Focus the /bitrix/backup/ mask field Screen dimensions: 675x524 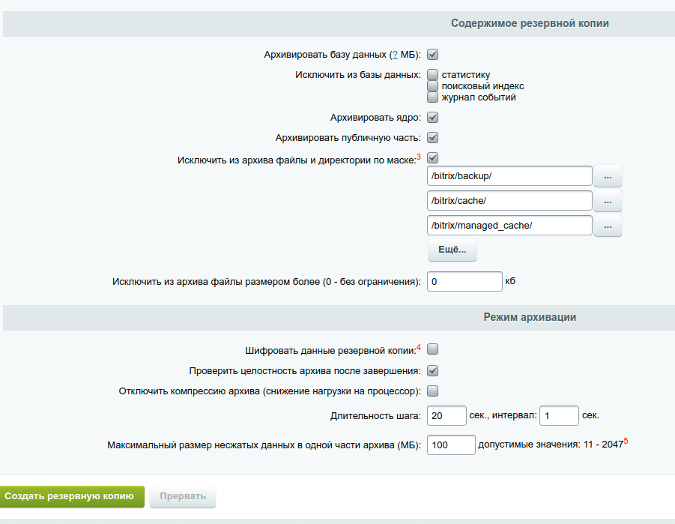tap(509, 176)
